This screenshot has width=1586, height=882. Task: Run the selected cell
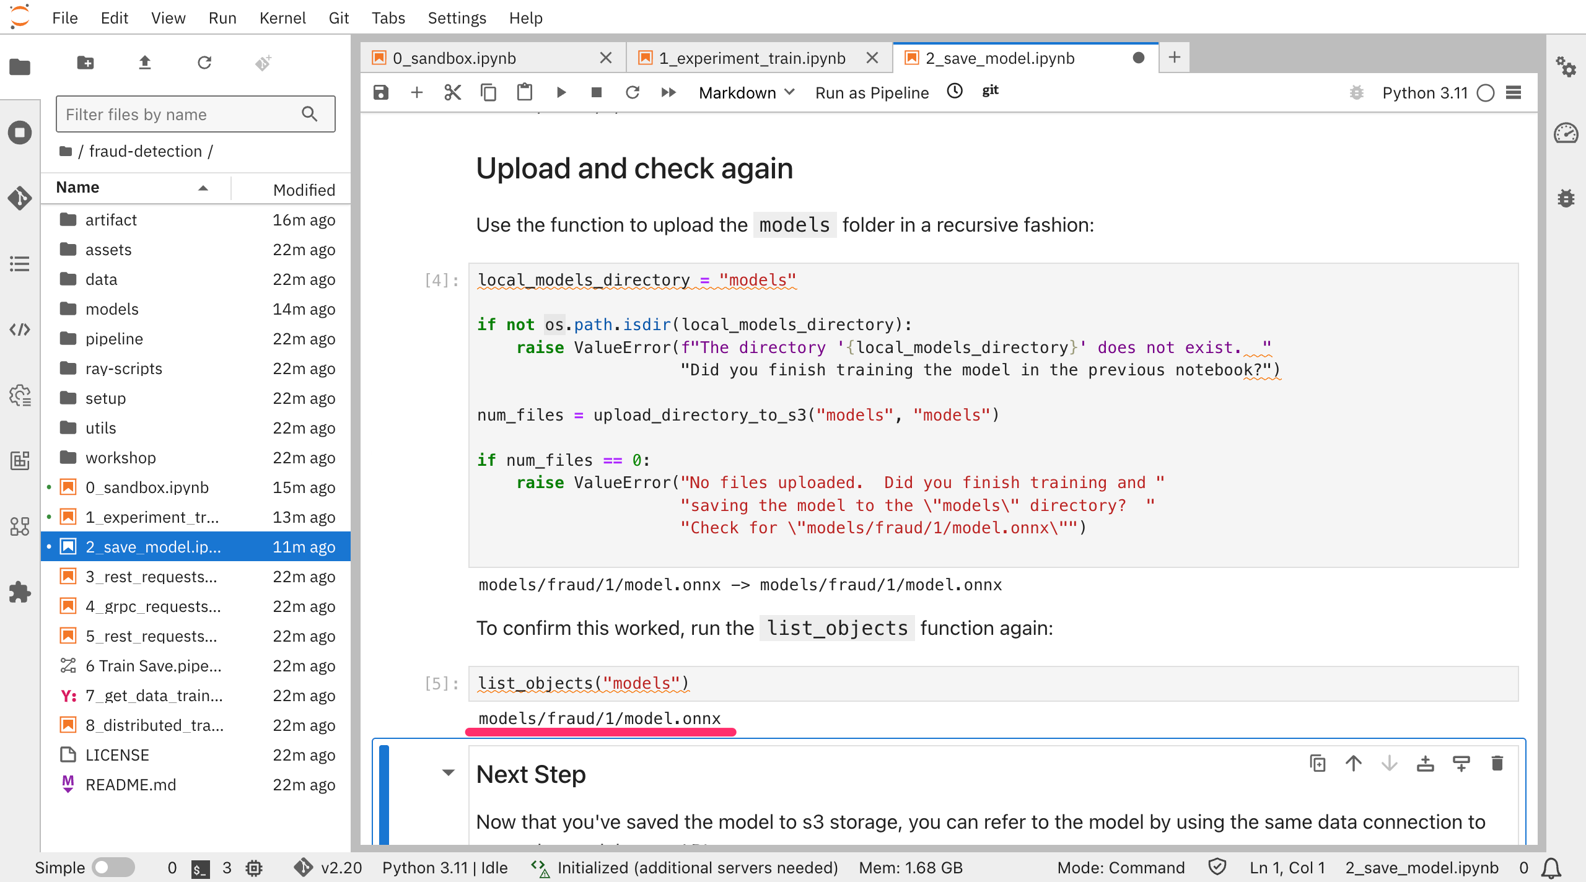(x=561, y=92)
